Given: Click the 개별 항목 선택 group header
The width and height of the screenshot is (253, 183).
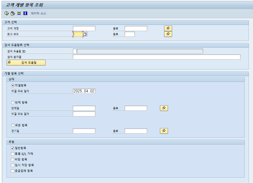Looking at the screenshot, I should coord(125,74).
